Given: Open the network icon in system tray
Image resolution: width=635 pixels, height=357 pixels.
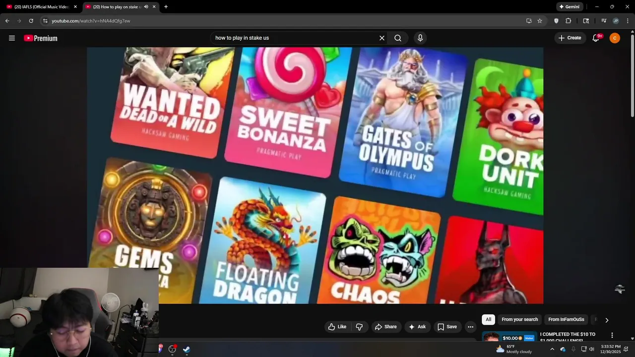Looking at the screenshot, I should click(583, 349).
